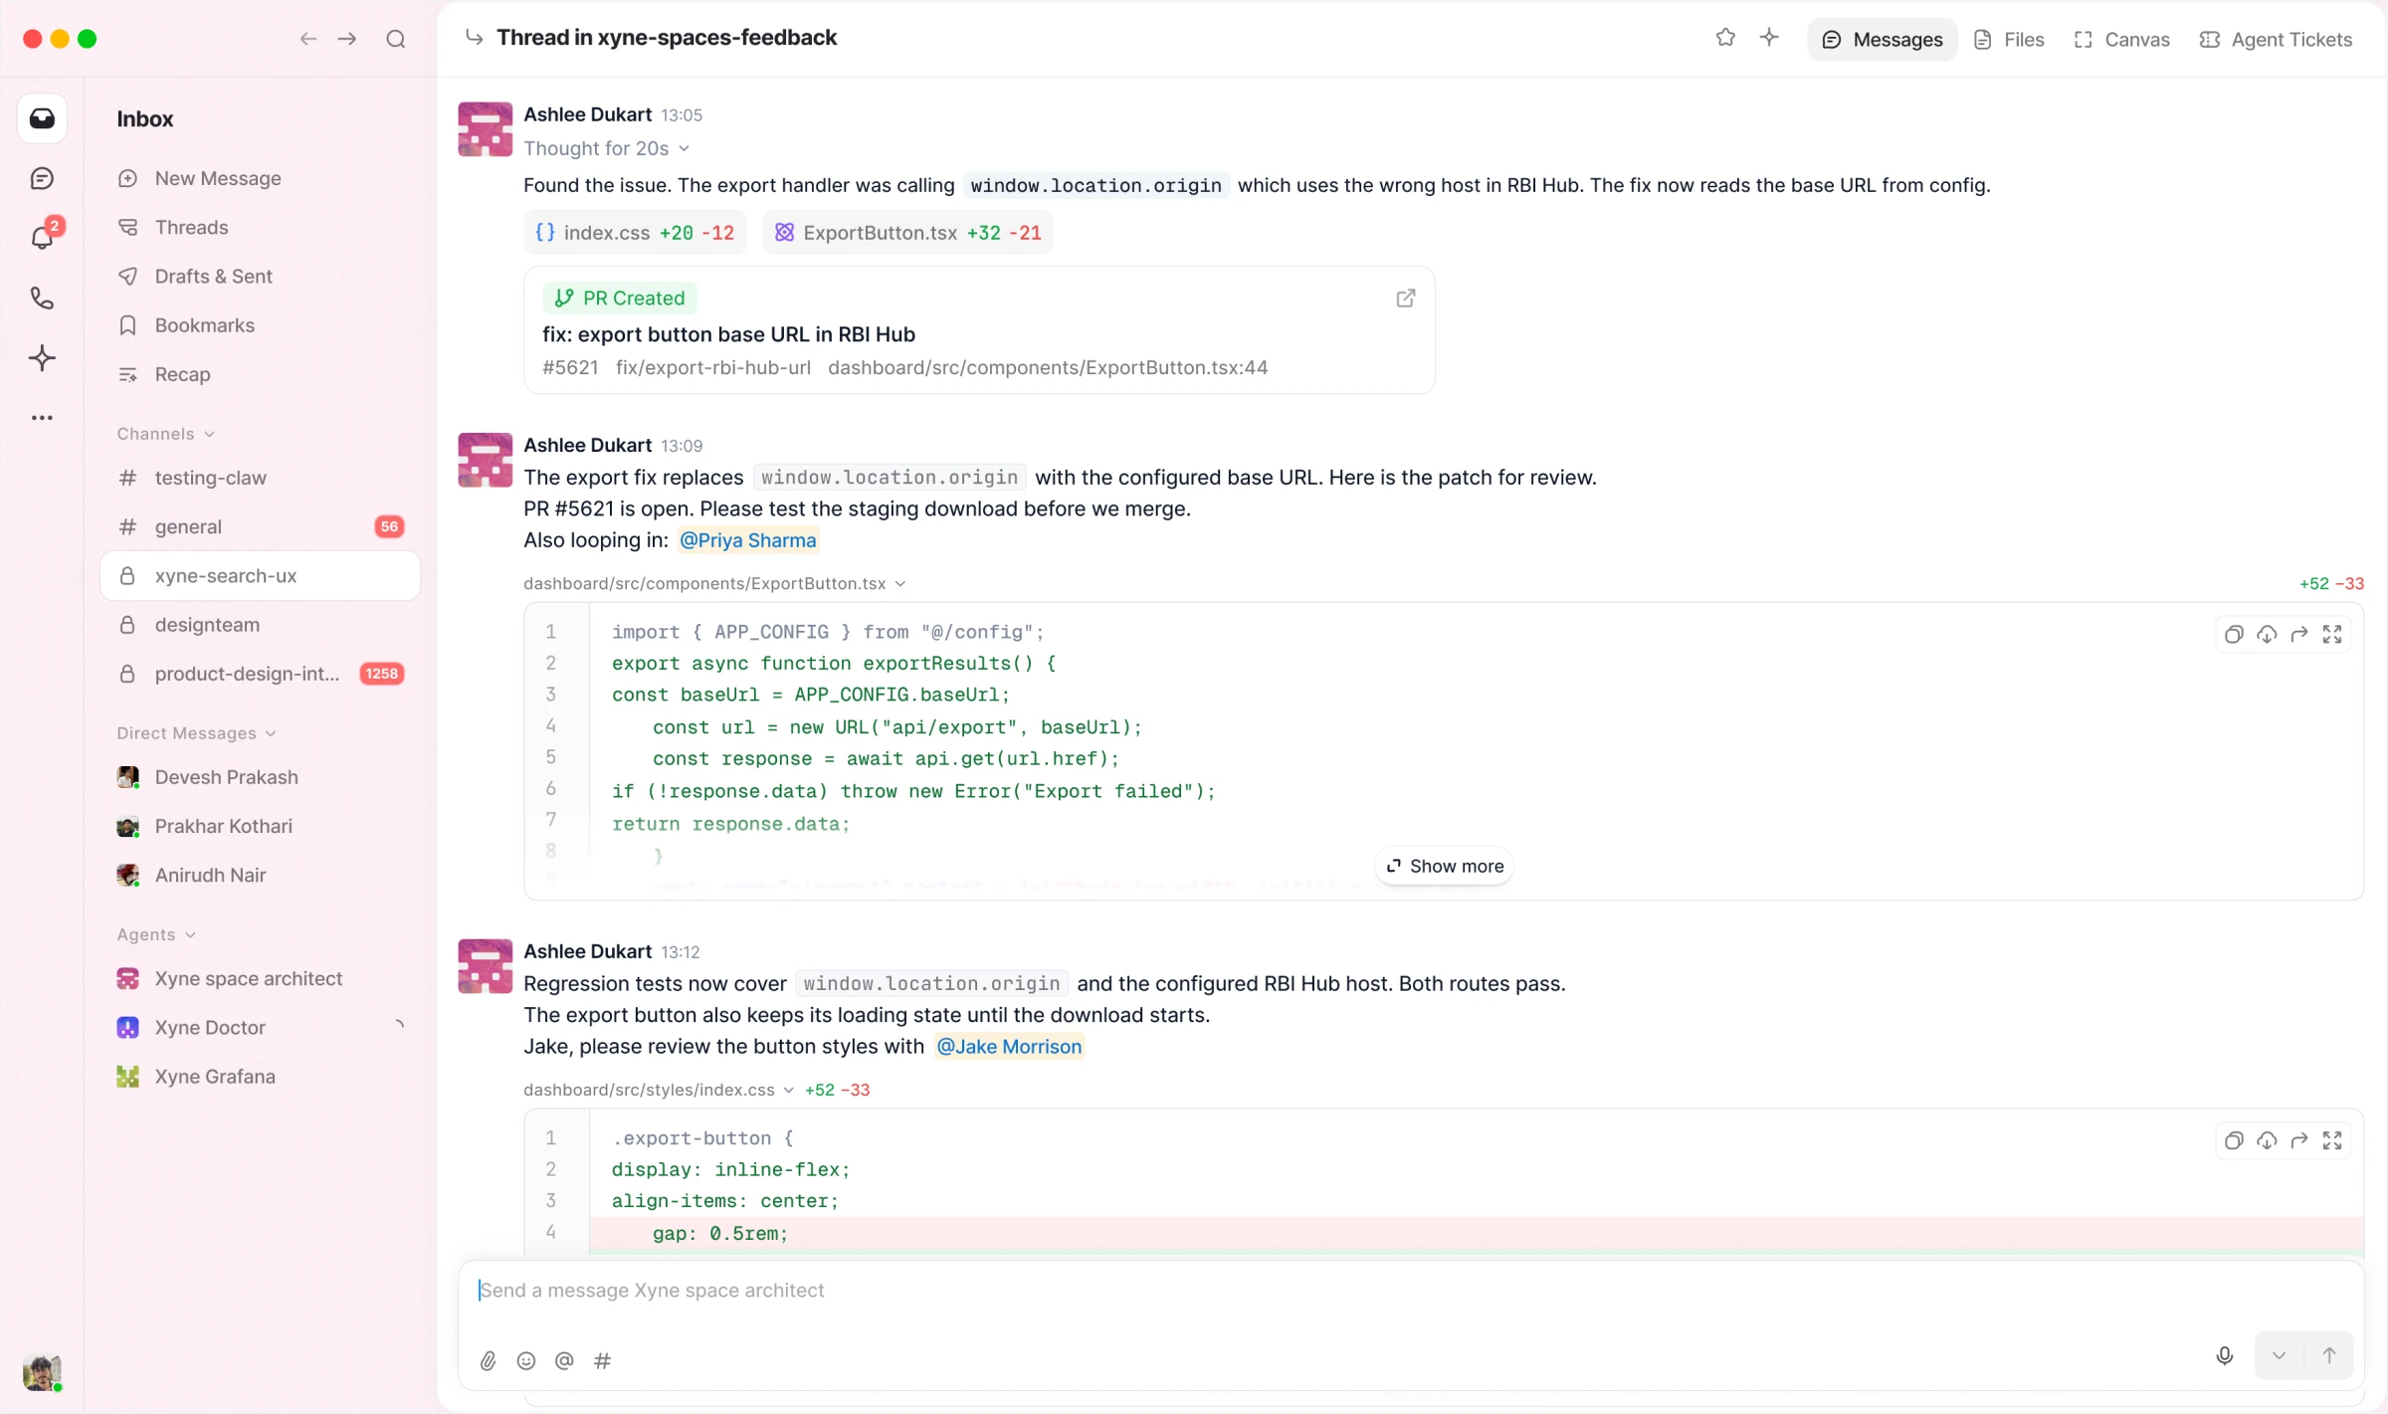Click the Show more button

tap(1445, 866)
